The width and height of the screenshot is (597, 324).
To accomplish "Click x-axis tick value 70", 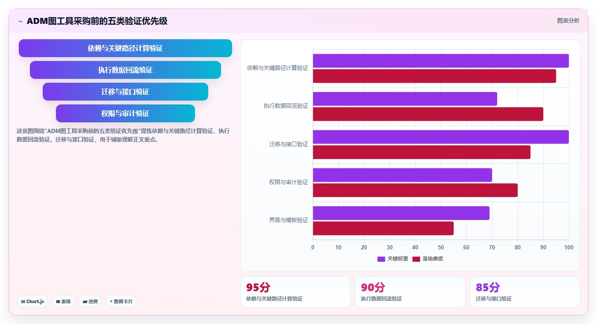I will tap(492, 247).
